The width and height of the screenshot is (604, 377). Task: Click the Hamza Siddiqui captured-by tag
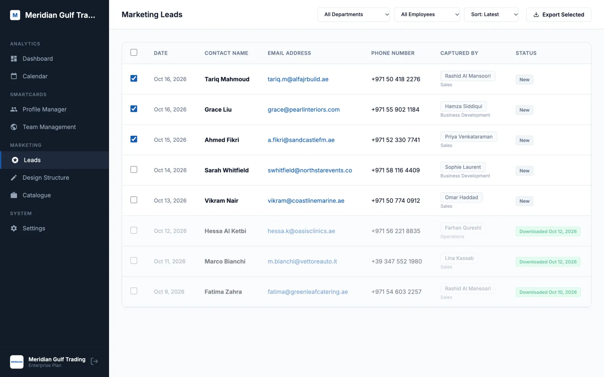463,106
